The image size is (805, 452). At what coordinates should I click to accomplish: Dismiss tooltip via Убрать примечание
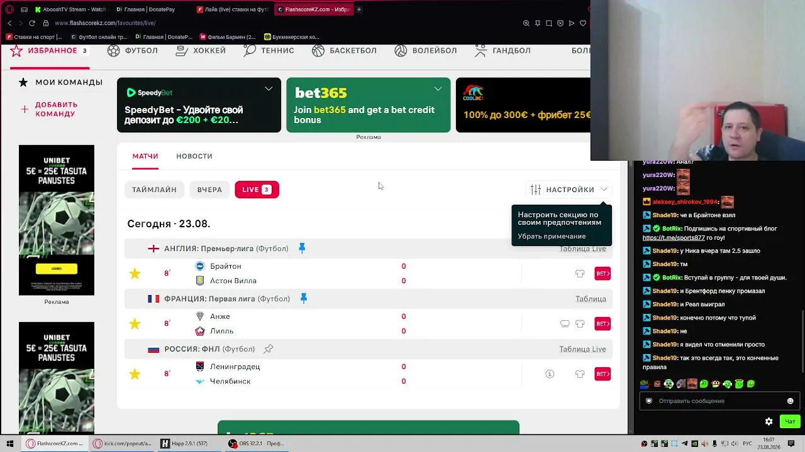[552, 237]
